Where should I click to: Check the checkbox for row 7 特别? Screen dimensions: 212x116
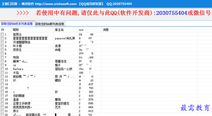[2, 57]
